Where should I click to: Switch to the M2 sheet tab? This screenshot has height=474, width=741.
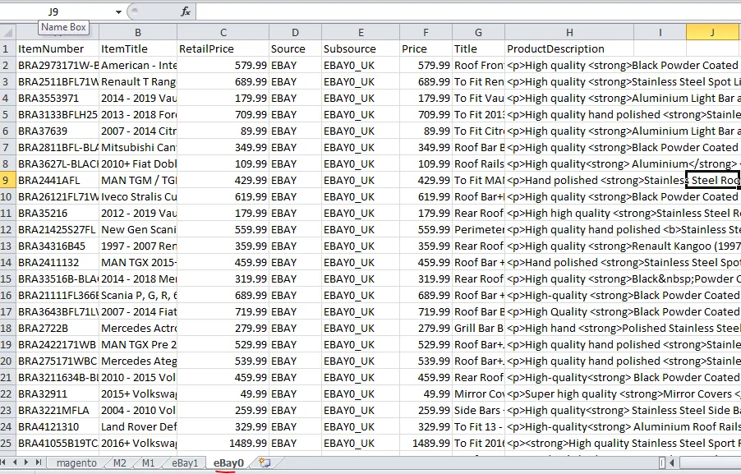click(120, 463)
